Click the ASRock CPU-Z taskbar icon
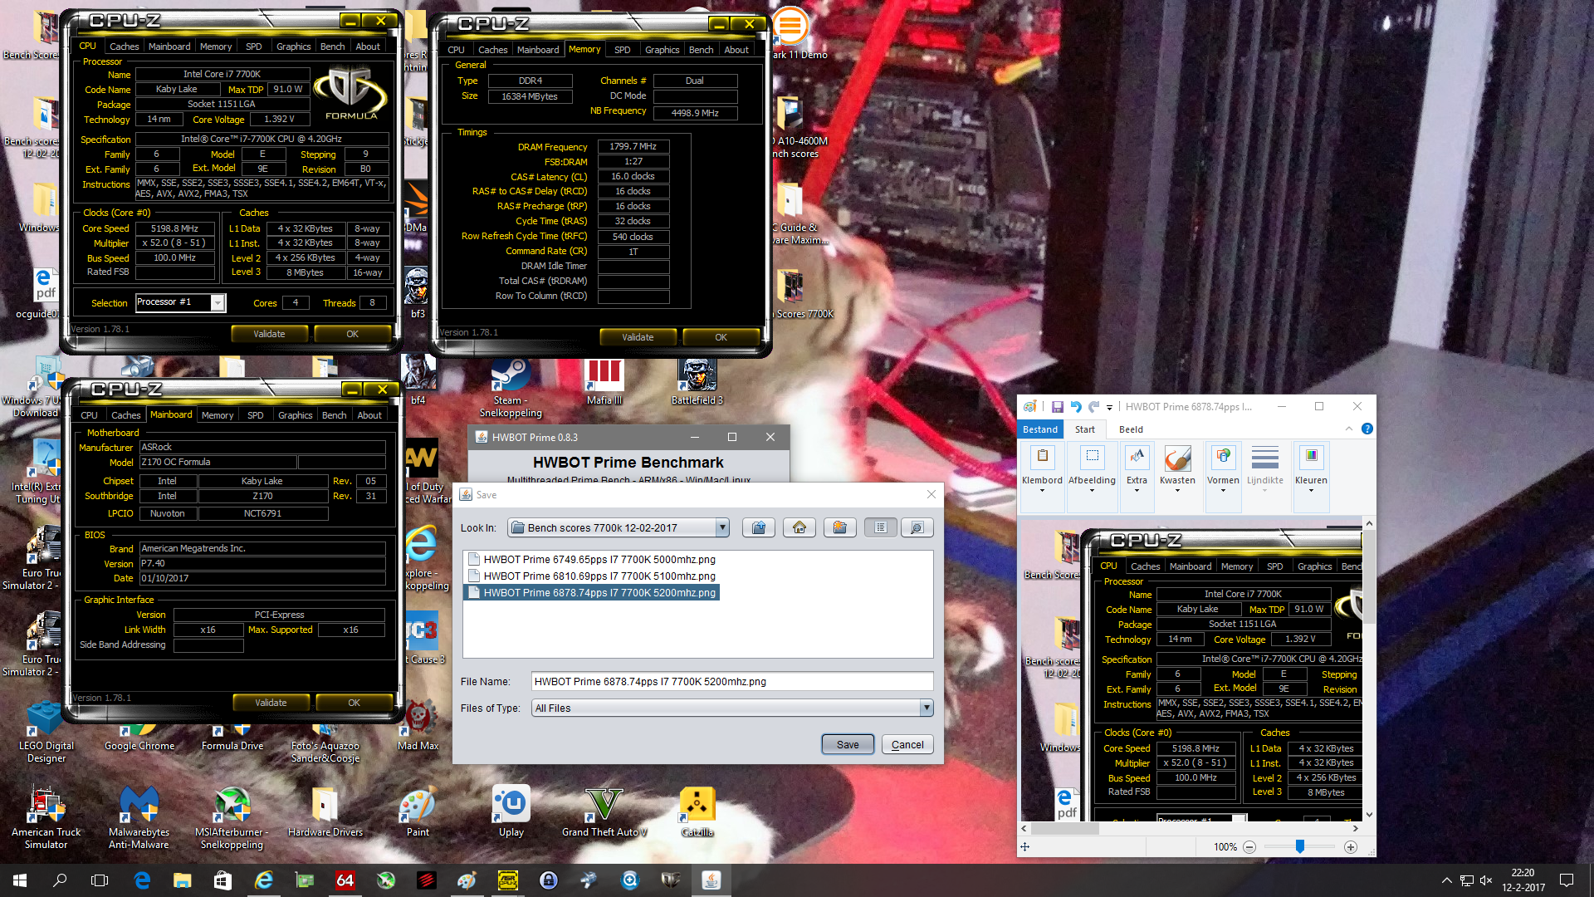This screenshot has width=1594, height=897. coord(508,880)
